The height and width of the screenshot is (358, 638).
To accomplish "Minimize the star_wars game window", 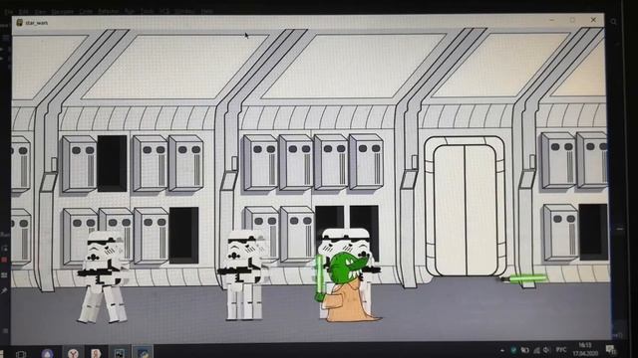I will (552, 20).
